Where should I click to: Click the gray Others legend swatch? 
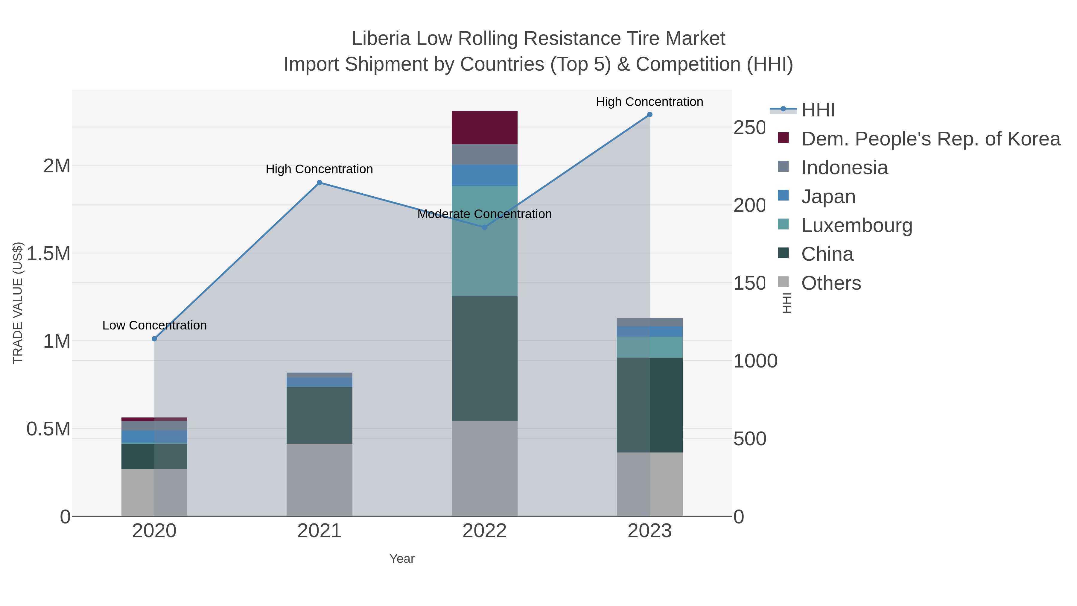(x=783, y=282)
